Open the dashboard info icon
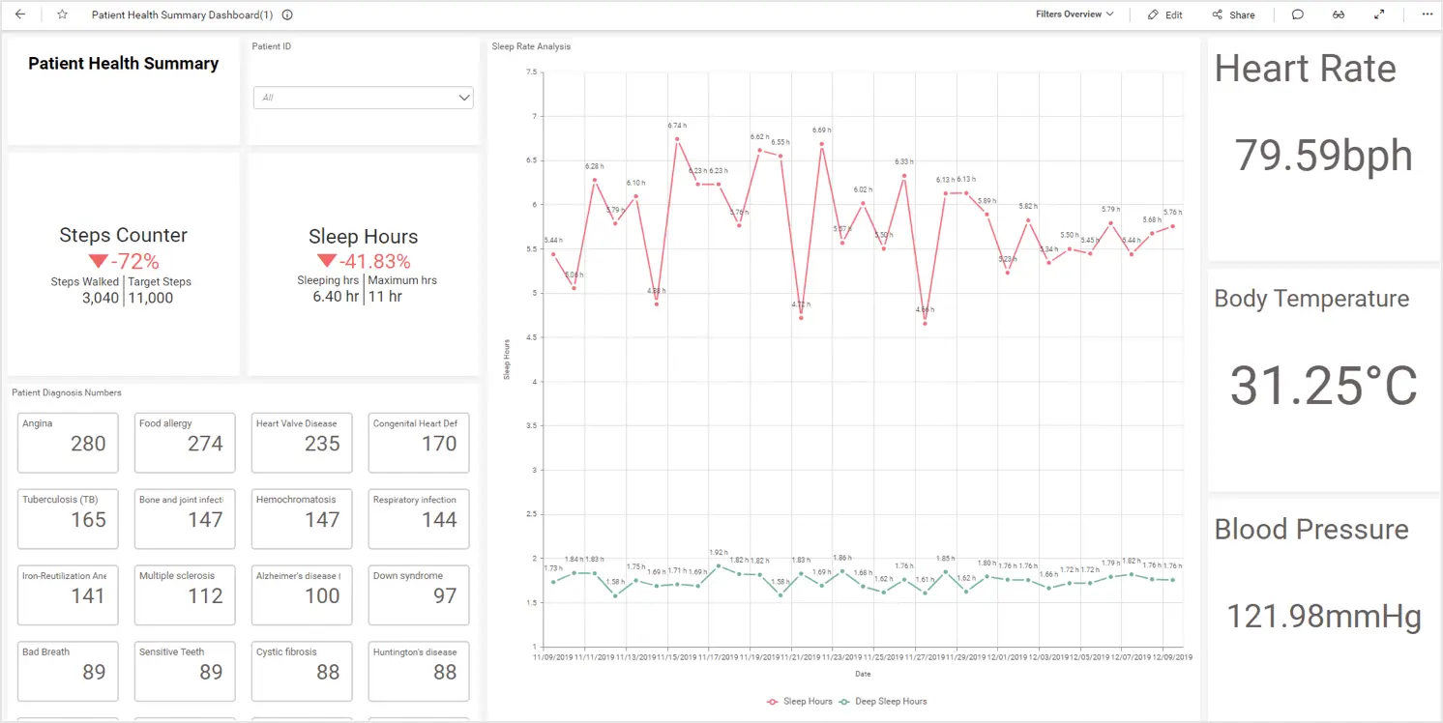The height and width of the screenshot is (723, 1443). [287, 14]
